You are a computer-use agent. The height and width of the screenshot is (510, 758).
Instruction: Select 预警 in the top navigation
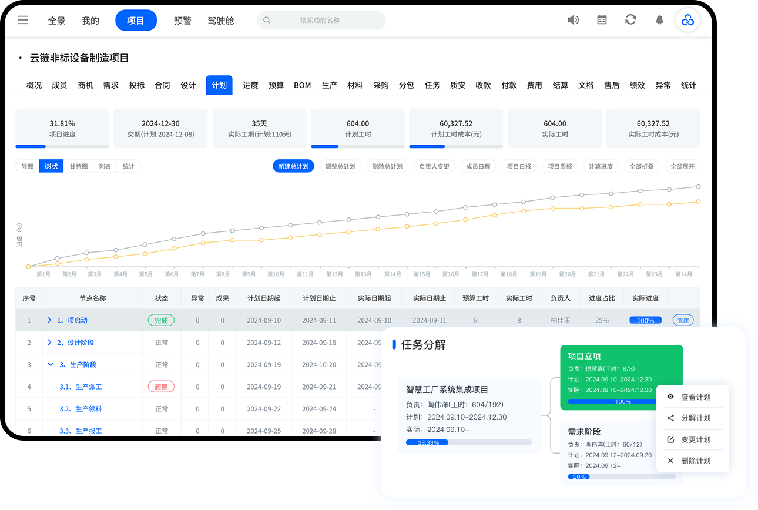click(x=183, y=21)
